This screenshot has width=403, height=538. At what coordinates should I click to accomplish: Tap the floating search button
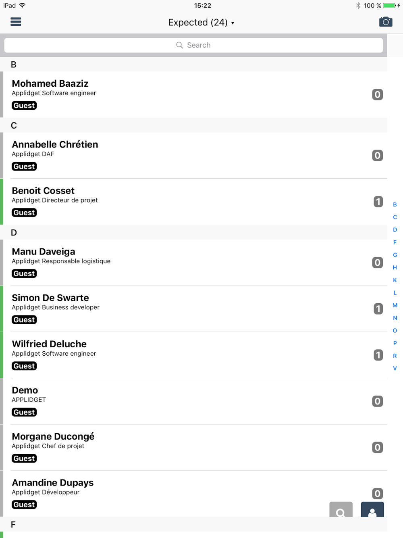pyautogui.click(x=341, y=509)
